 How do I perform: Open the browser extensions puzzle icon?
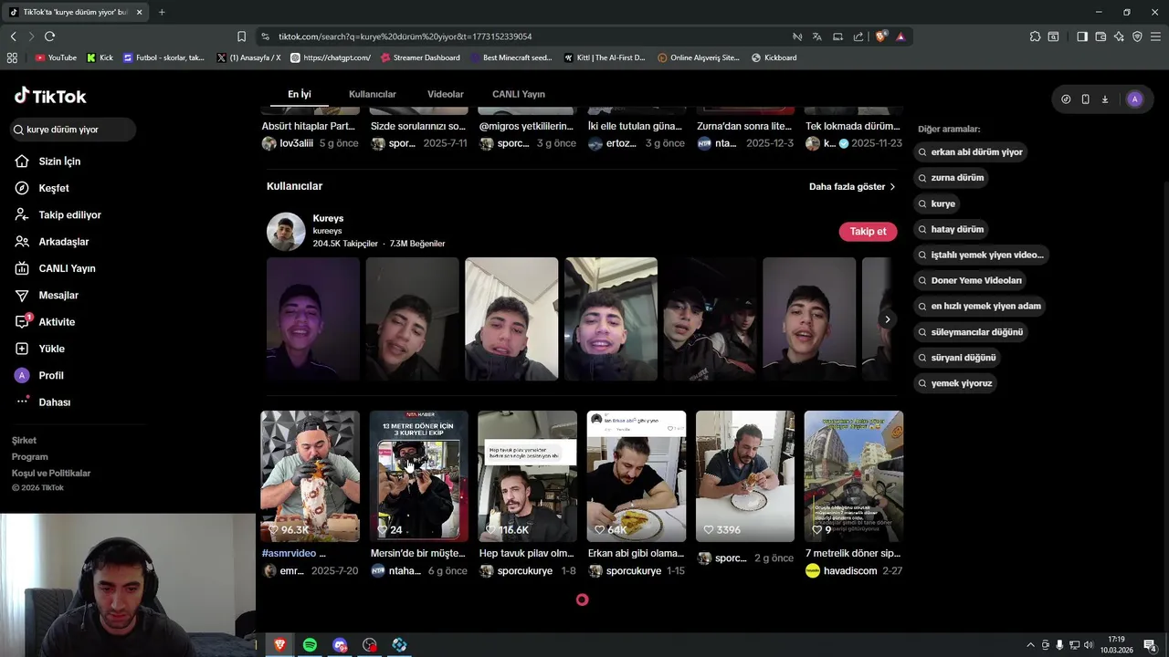pyautogui.click(x=1035, y=36)
